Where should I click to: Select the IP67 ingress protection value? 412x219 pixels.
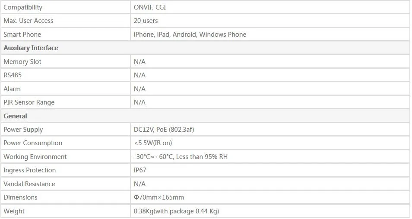pyautogui.click(x=140, y=170)
